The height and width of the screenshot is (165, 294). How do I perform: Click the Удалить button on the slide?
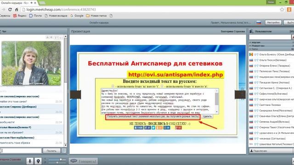coord(207,116)
